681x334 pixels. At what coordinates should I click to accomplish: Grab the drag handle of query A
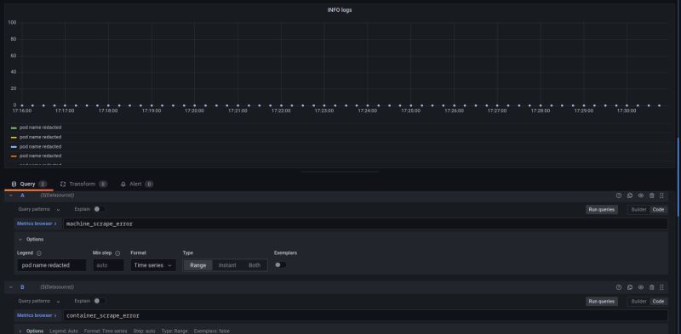[x=662, y=195]
